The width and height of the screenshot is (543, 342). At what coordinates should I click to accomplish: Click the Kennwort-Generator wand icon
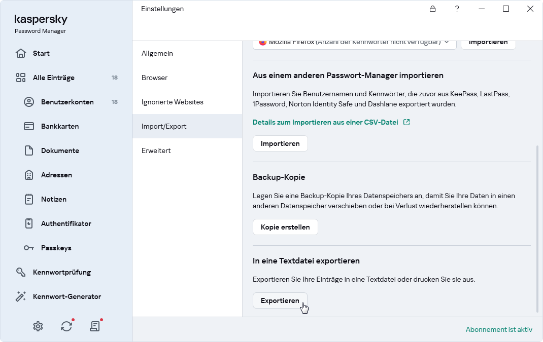pos(21,296)
